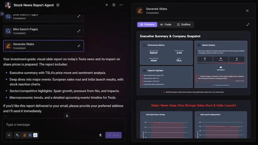Focus the Type a message input
258x145 pixels.
[x=63, y=125]
